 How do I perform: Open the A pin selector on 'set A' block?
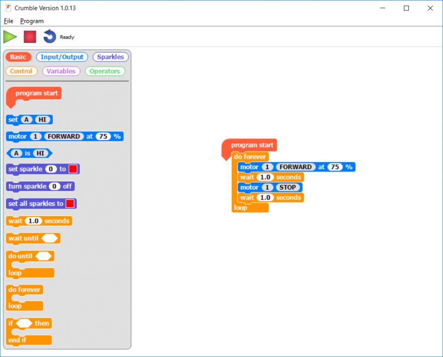[26, 119]
